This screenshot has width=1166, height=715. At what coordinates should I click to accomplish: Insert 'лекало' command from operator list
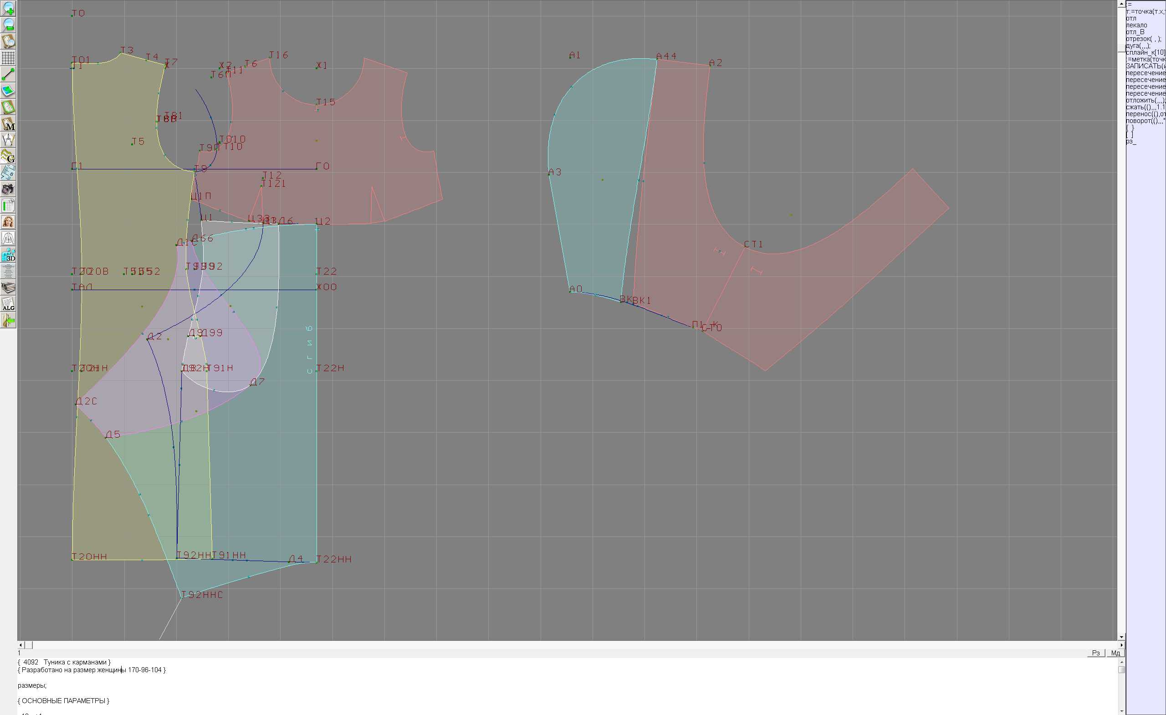[1136, 25]
